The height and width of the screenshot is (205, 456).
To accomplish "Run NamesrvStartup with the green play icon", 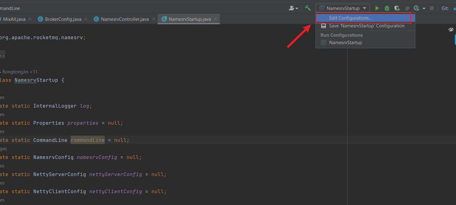I will pyautogui.click(x=377, y=8).
